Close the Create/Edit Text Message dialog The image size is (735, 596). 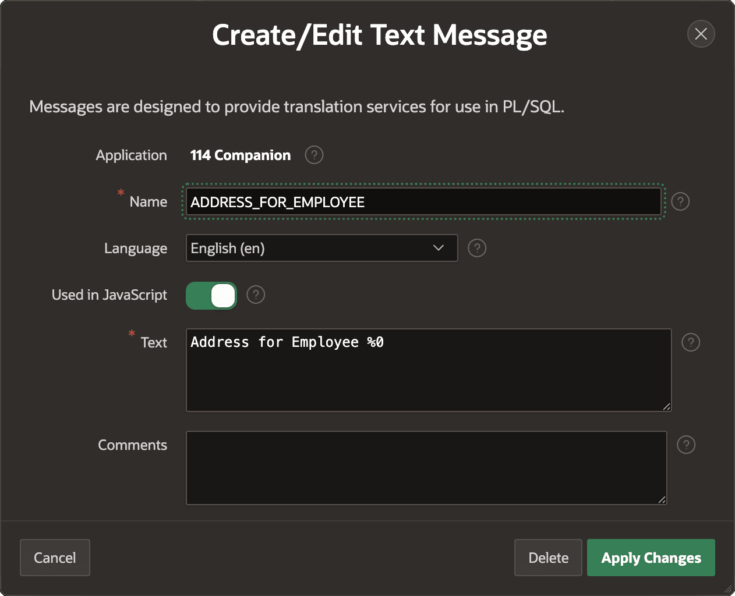point(701,34)
